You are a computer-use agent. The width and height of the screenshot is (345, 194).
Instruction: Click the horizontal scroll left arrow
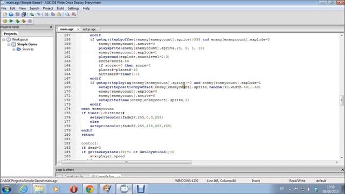[x=59, y=162]
